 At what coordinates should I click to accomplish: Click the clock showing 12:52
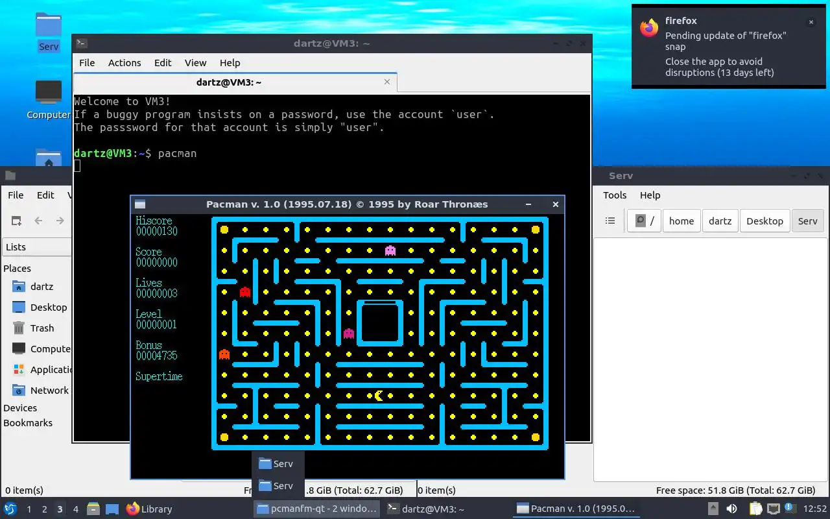click(x=815, y=509)
